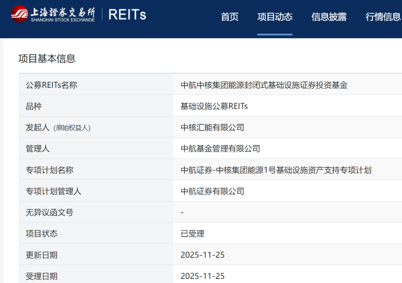This screenshot has height=283, width=402.
Task: Select the 专项计划名称 value text
Action: pos(276,170)
